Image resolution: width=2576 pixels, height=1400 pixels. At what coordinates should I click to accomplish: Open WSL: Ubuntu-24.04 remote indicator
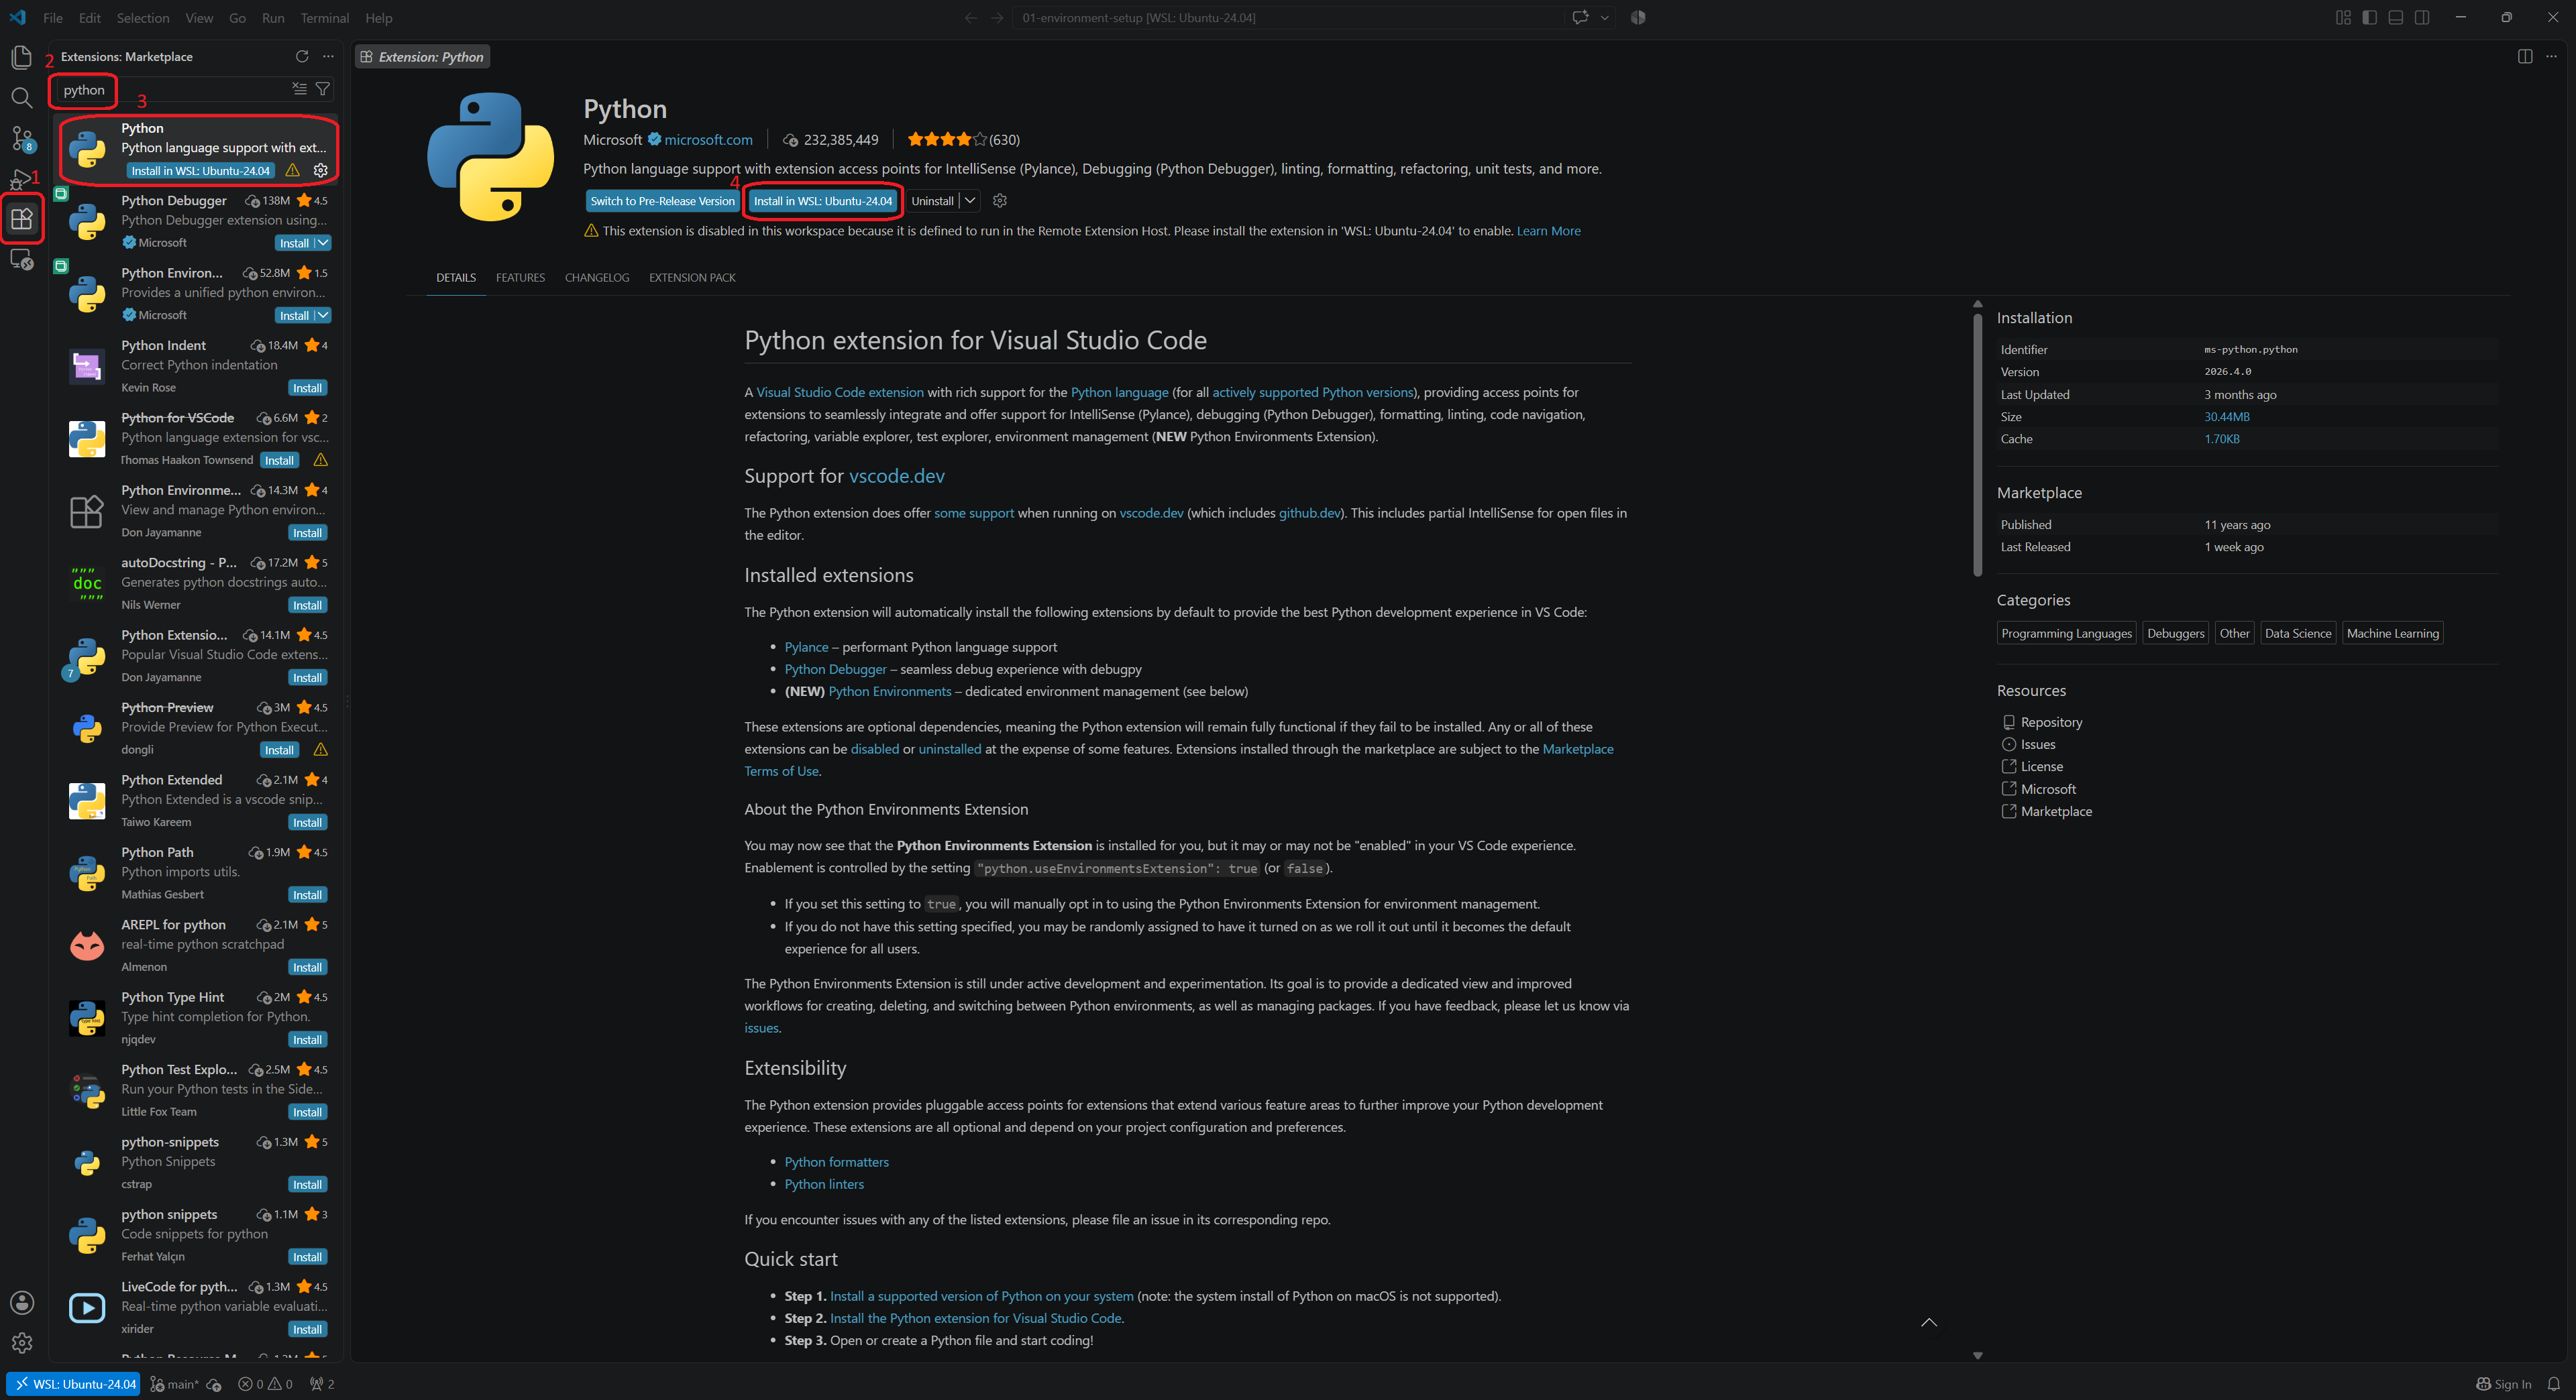click(73, 1385)
